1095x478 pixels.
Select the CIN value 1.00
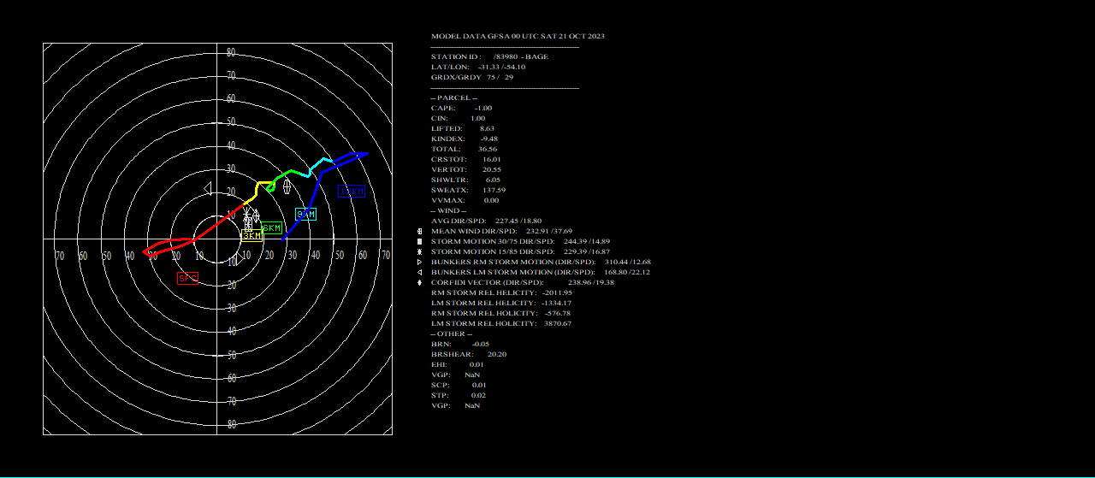[477, 118]
